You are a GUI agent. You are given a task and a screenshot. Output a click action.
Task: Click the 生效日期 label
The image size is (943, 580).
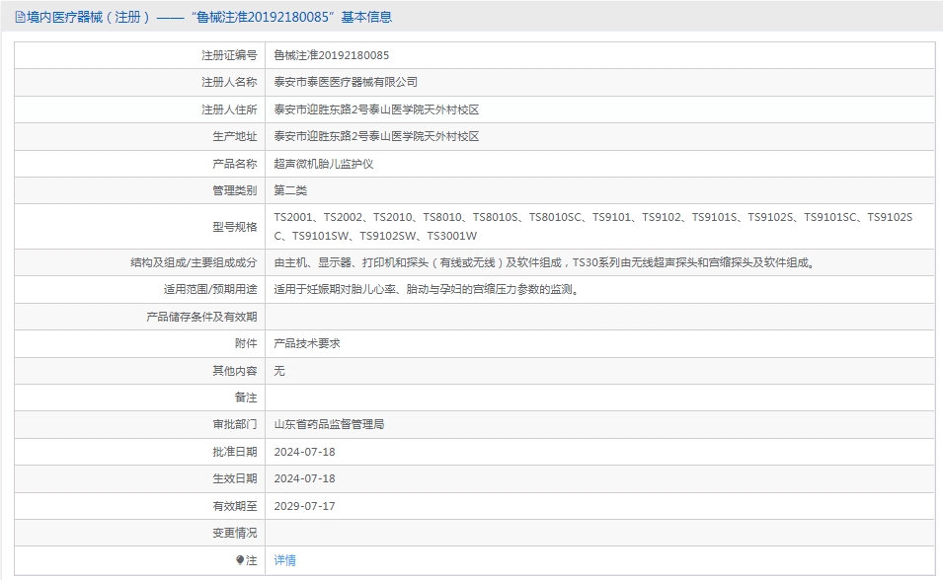235,479
